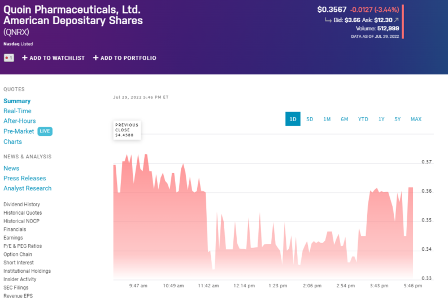Switch chart to 1M range
This screenshot has width=448, height=306.
(x=327, y=119)
